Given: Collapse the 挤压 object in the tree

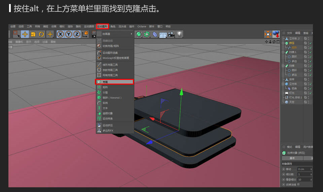Looking at the screenshot, I should [283, 43].
